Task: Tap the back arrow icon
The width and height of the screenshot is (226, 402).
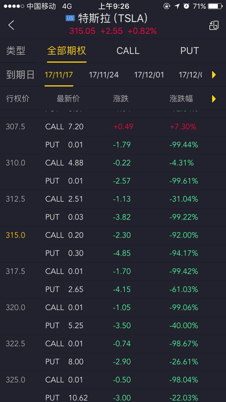Action: 11,25
